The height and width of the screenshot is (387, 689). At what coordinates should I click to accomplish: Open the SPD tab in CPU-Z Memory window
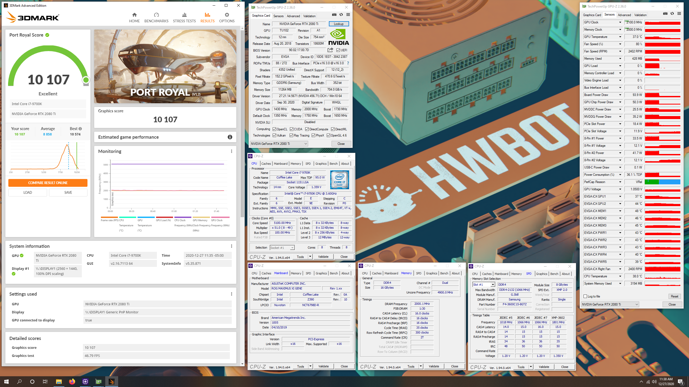coord(419,273)
